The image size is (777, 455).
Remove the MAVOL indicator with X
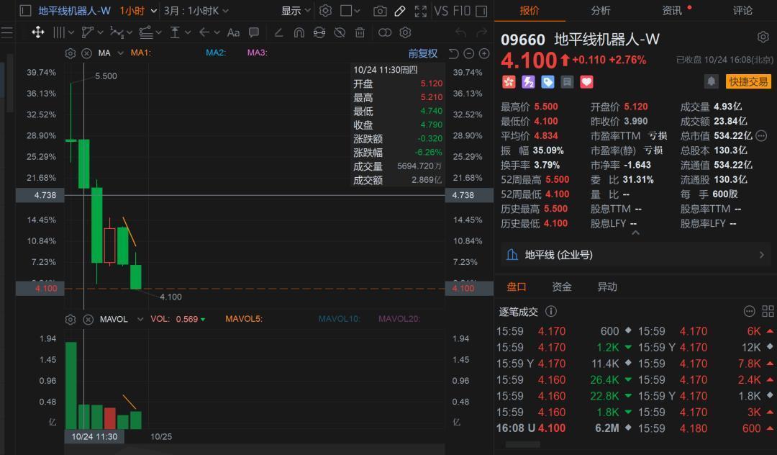87,320
